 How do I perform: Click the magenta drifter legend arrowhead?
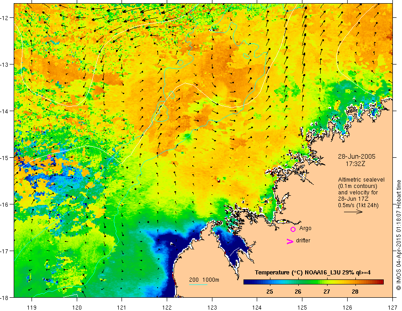290,241
